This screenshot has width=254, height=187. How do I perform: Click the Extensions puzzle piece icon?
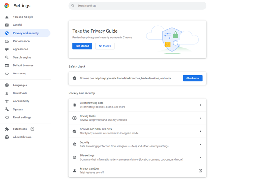tap(7, 129)
